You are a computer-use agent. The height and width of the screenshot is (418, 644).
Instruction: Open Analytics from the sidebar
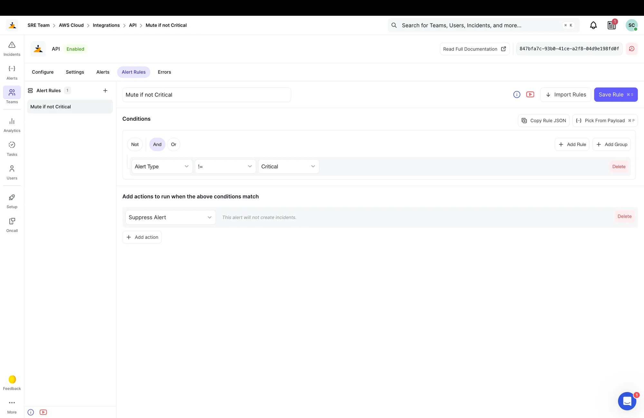(12, 125)
